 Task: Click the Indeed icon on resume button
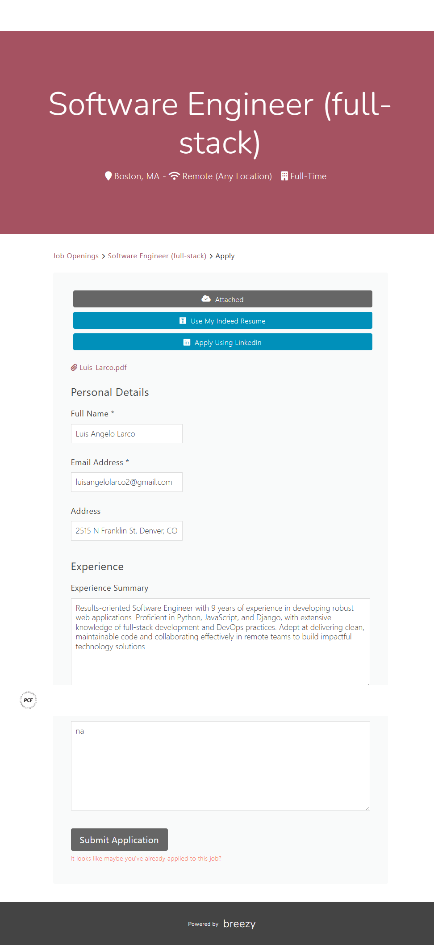point(183,321)
